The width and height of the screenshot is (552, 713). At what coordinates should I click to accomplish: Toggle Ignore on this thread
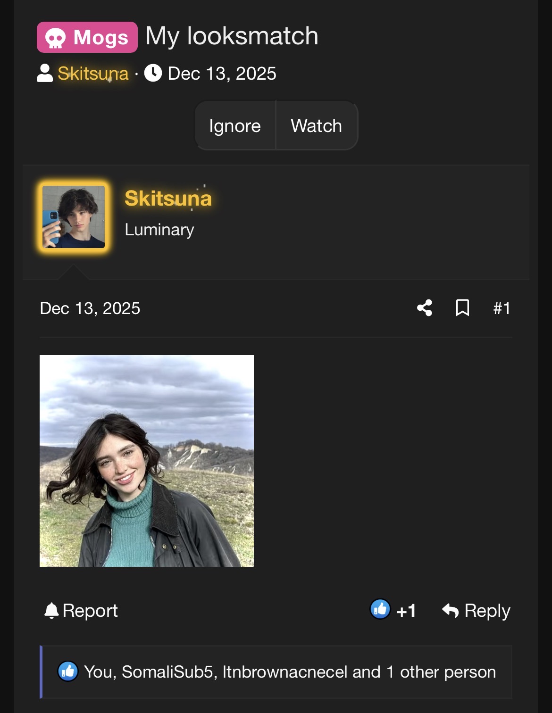click(235, 126)
